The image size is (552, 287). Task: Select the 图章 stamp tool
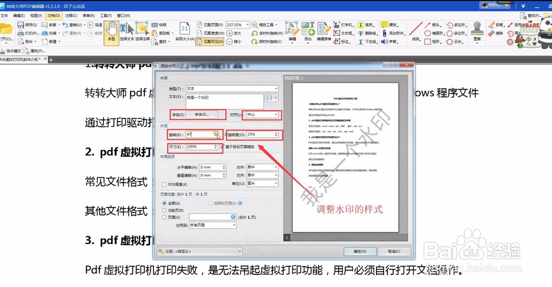click(477, 31)
